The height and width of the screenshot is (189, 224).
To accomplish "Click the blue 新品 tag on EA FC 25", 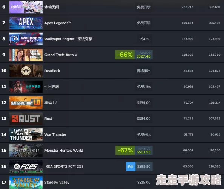I will tap(130, 166).
